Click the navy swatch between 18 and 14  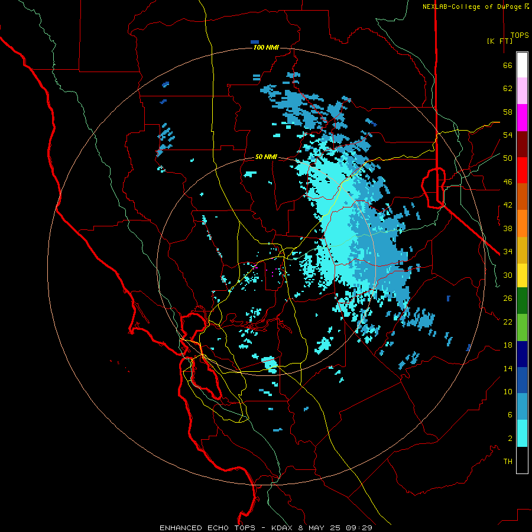[x=522, y=354]
